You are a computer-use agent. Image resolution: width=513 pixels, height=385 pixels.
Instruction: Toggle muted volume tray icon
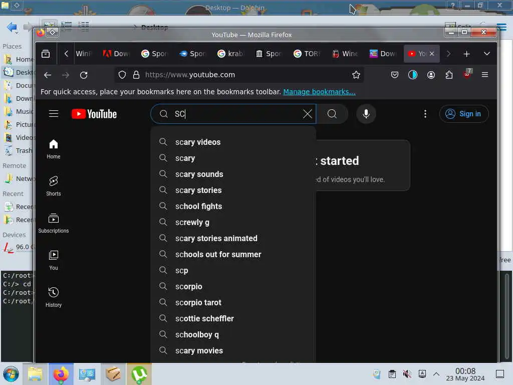pos(407,374)
